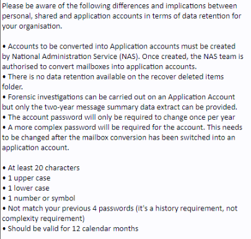The height and width of the screenshot is (239, 251).
Task: Click 'Not match your previous 4 passwords' line
Action: pyautogui.click(x=120, y=209)
